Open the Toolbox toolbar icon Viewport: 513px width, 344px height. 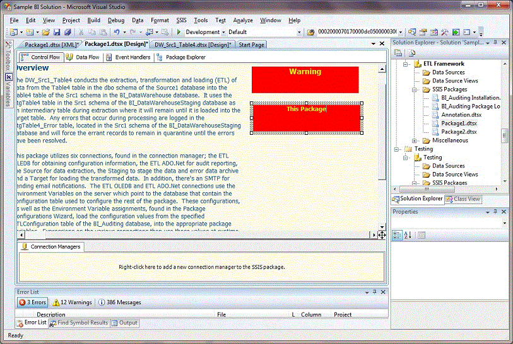tap(445, 32)
